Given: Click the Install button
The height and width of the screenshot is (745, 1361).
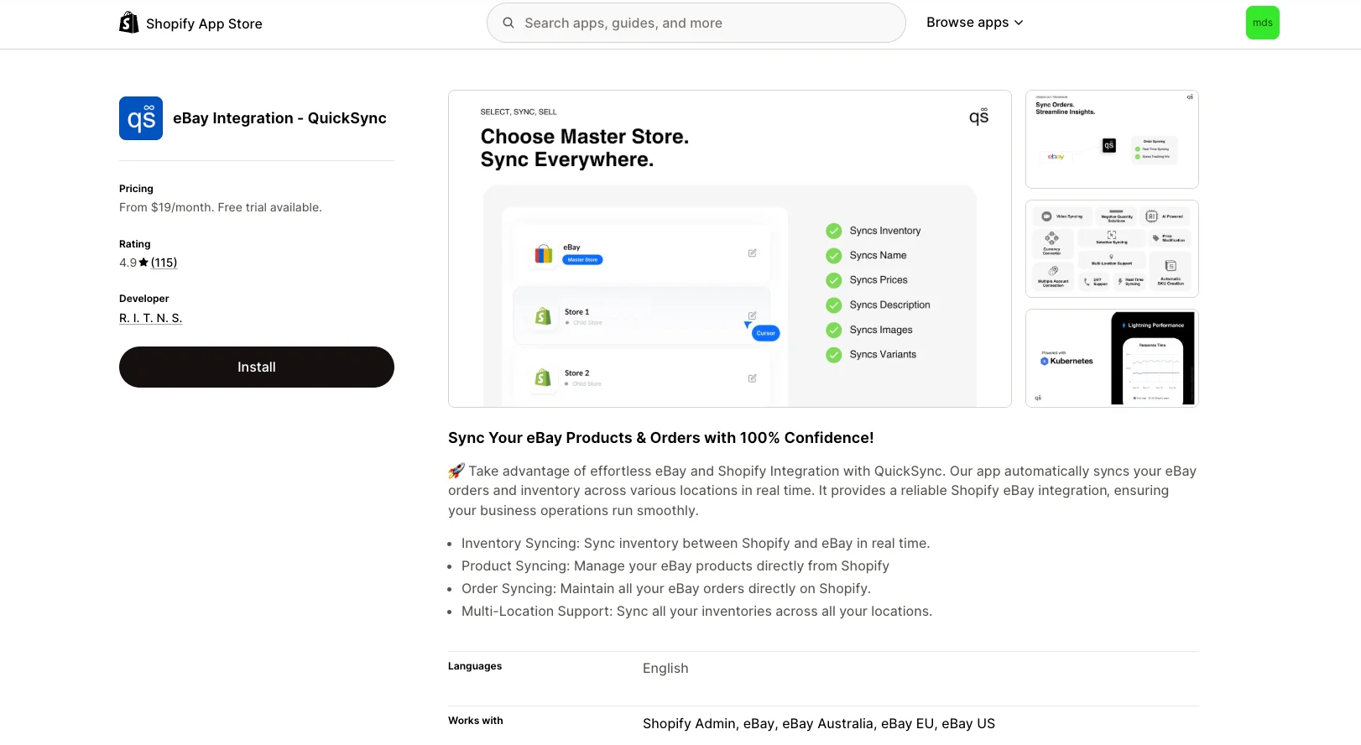Looking at the screenshot, I should pos(257,367).
